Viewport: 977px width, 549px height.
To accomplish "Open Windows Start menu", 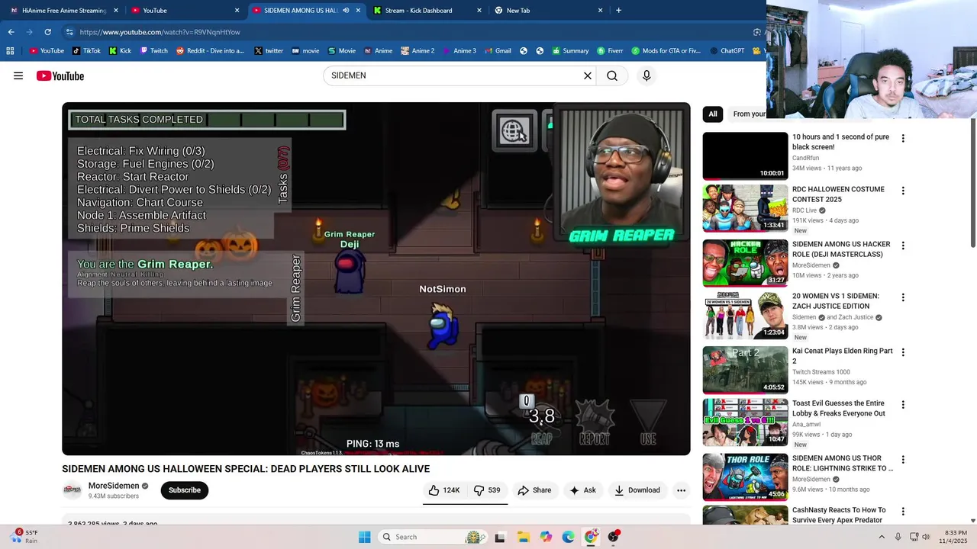I will click(x=365, y=537).
